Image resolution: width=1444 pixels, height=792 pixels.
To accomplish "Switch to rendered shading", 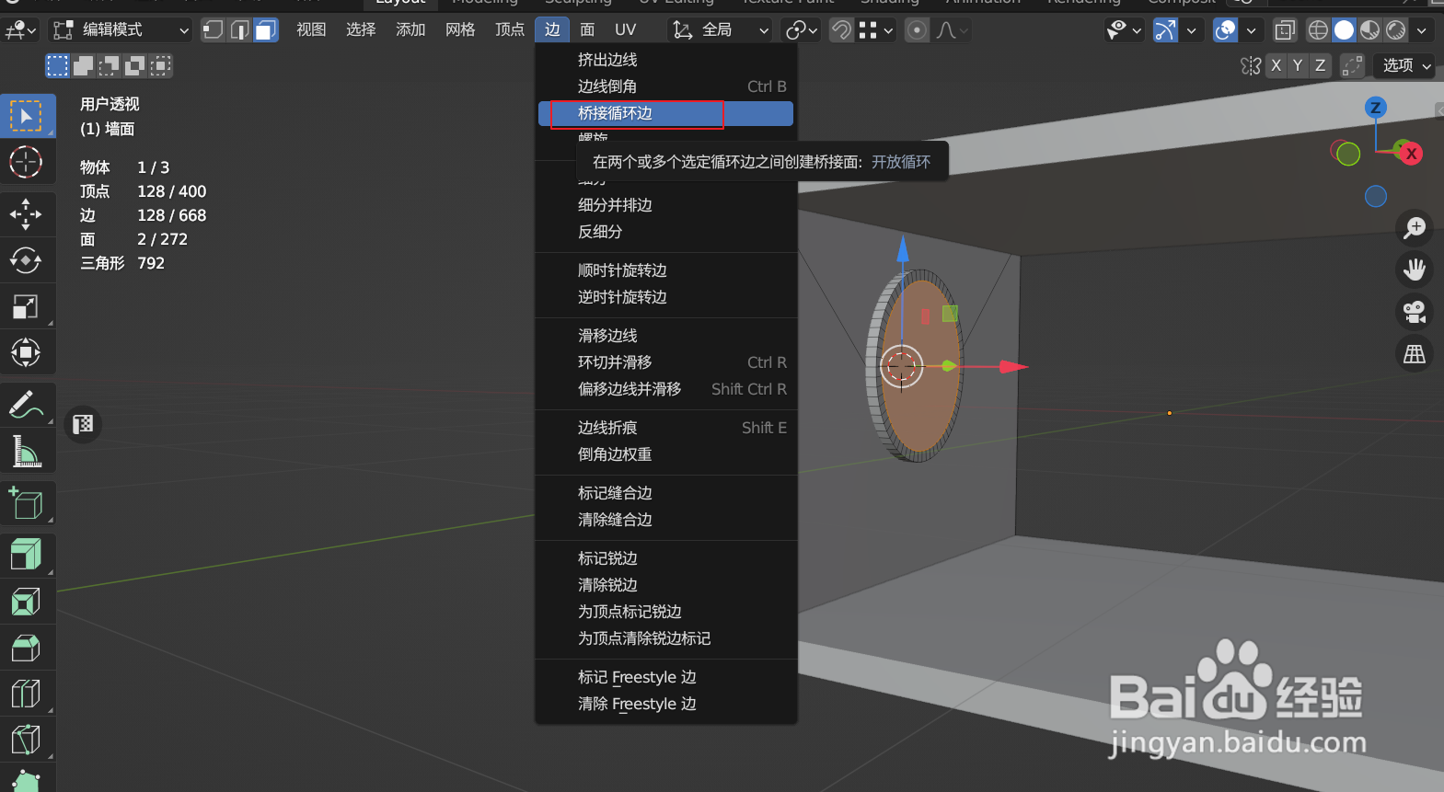I will point(1395,30).
